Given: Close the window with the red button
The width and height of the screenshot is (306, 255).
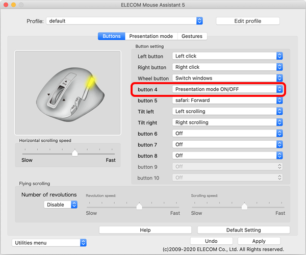Looking at the screenshot, I should [6, 5].
